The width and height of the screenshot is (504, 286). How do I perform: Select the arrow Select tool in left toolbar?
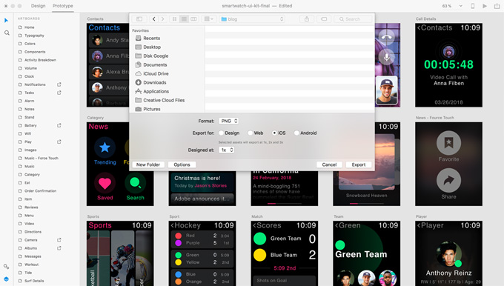[7, 21]
